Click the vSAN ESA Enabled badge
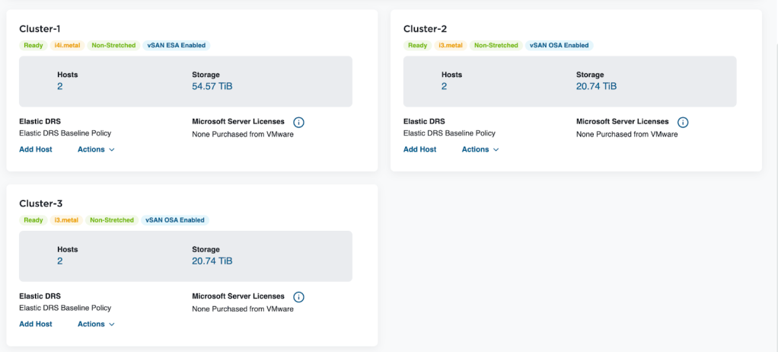Image resolution: width=778 pixels, height=352 pixels. (176, 46)
